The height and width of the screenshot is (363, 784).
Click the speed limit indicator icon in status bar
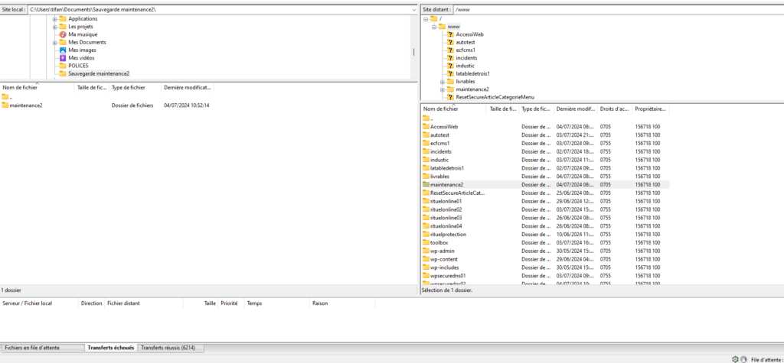[x=743, y=358]
